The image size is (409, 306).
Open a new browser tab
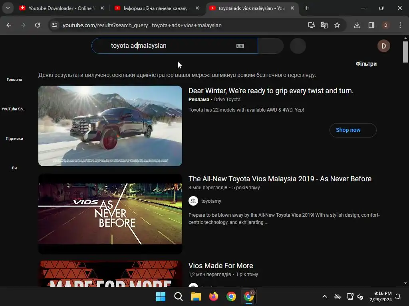click(x=307, y=8)
